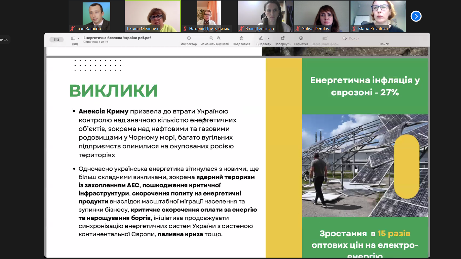461x259 pixels.
Task: Select Yuliya Demkiv's video thumbnail
Action: [x=322, y=16]
